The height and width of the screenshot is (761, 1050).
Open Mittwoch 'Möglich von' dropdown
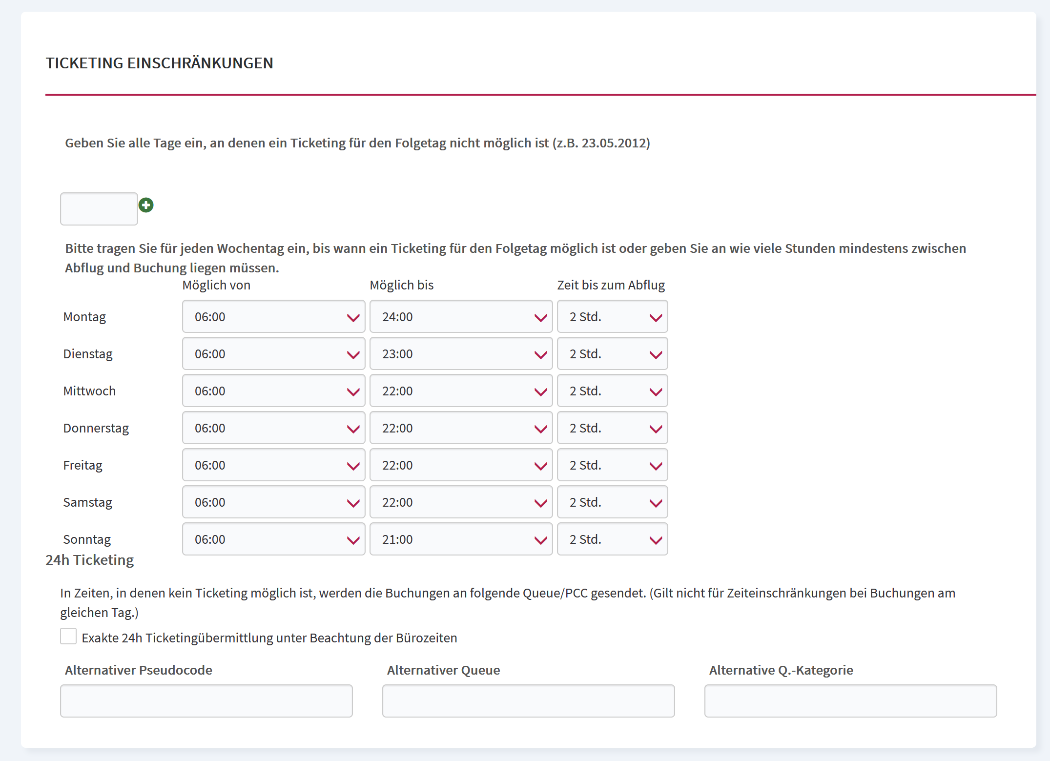pyautogui.click(x=274, y=391)
